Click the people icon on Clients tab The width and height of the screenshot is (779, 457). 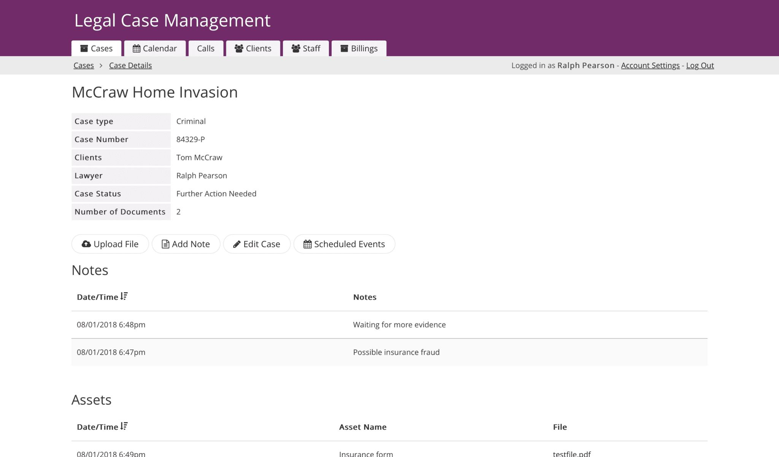tap(239, 49)
